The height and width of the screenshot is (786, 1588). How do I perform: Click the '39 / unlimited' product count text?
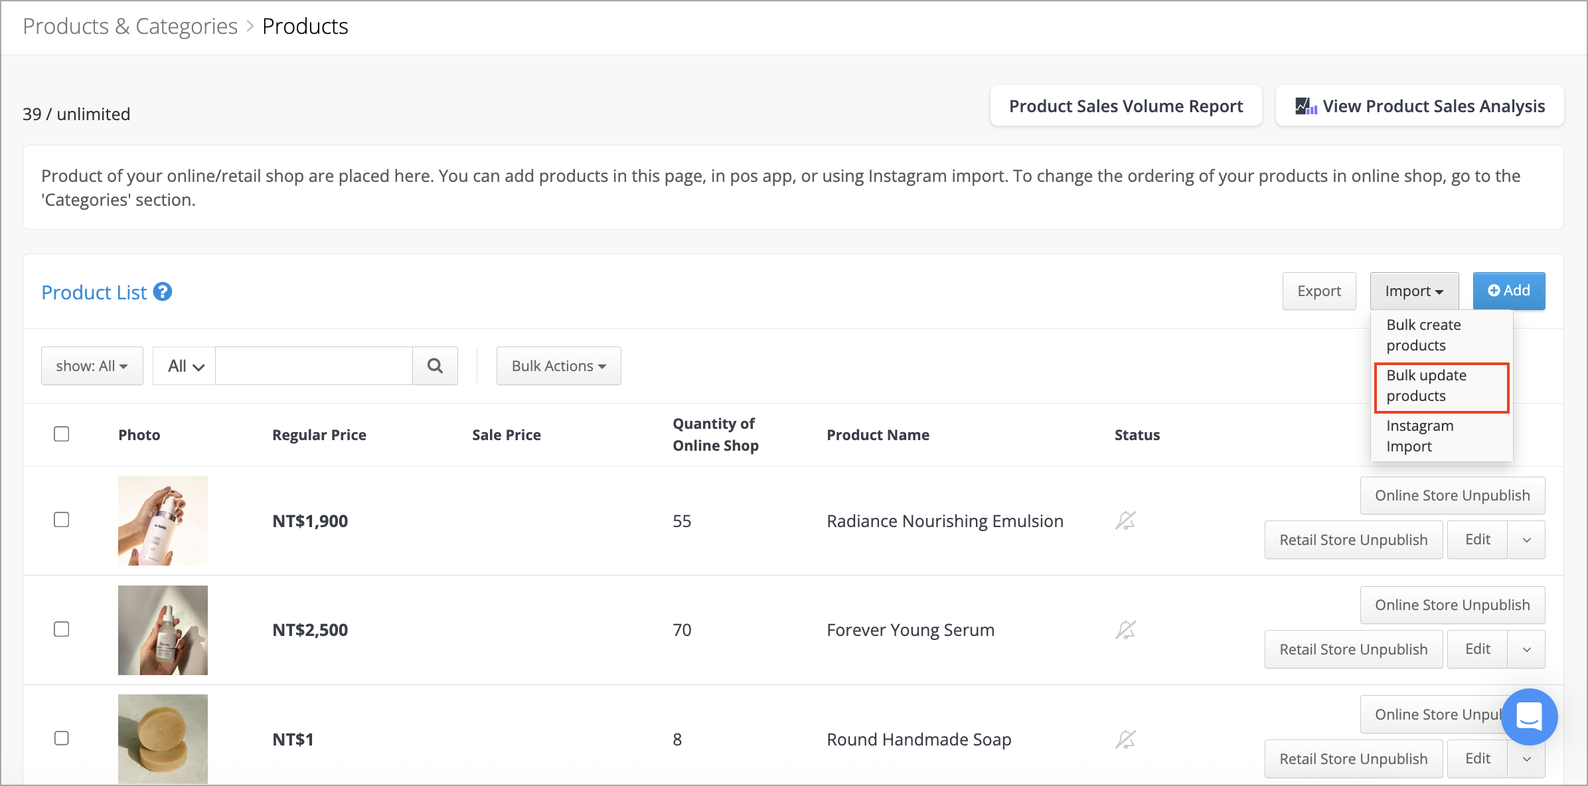[x=76, y=114]
